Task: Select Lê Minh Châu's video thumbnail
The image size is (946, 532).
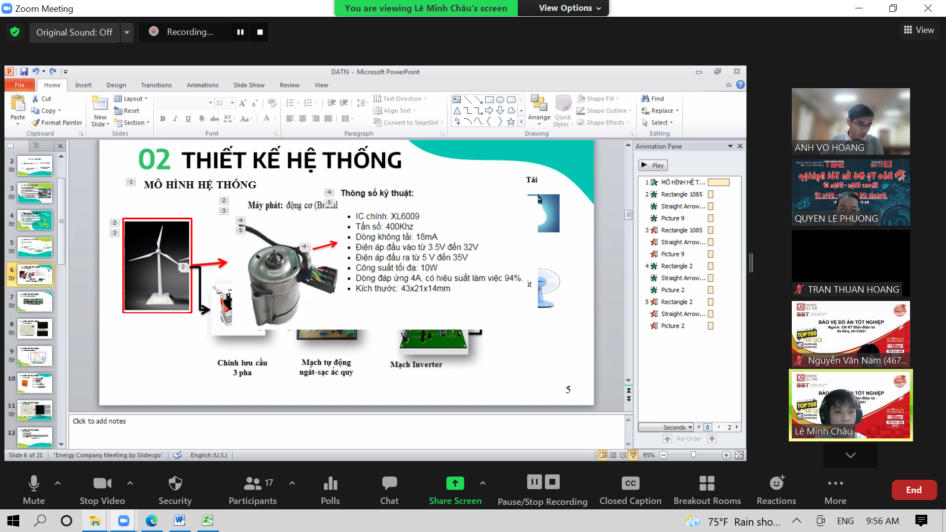Action: tap(850, 405)
